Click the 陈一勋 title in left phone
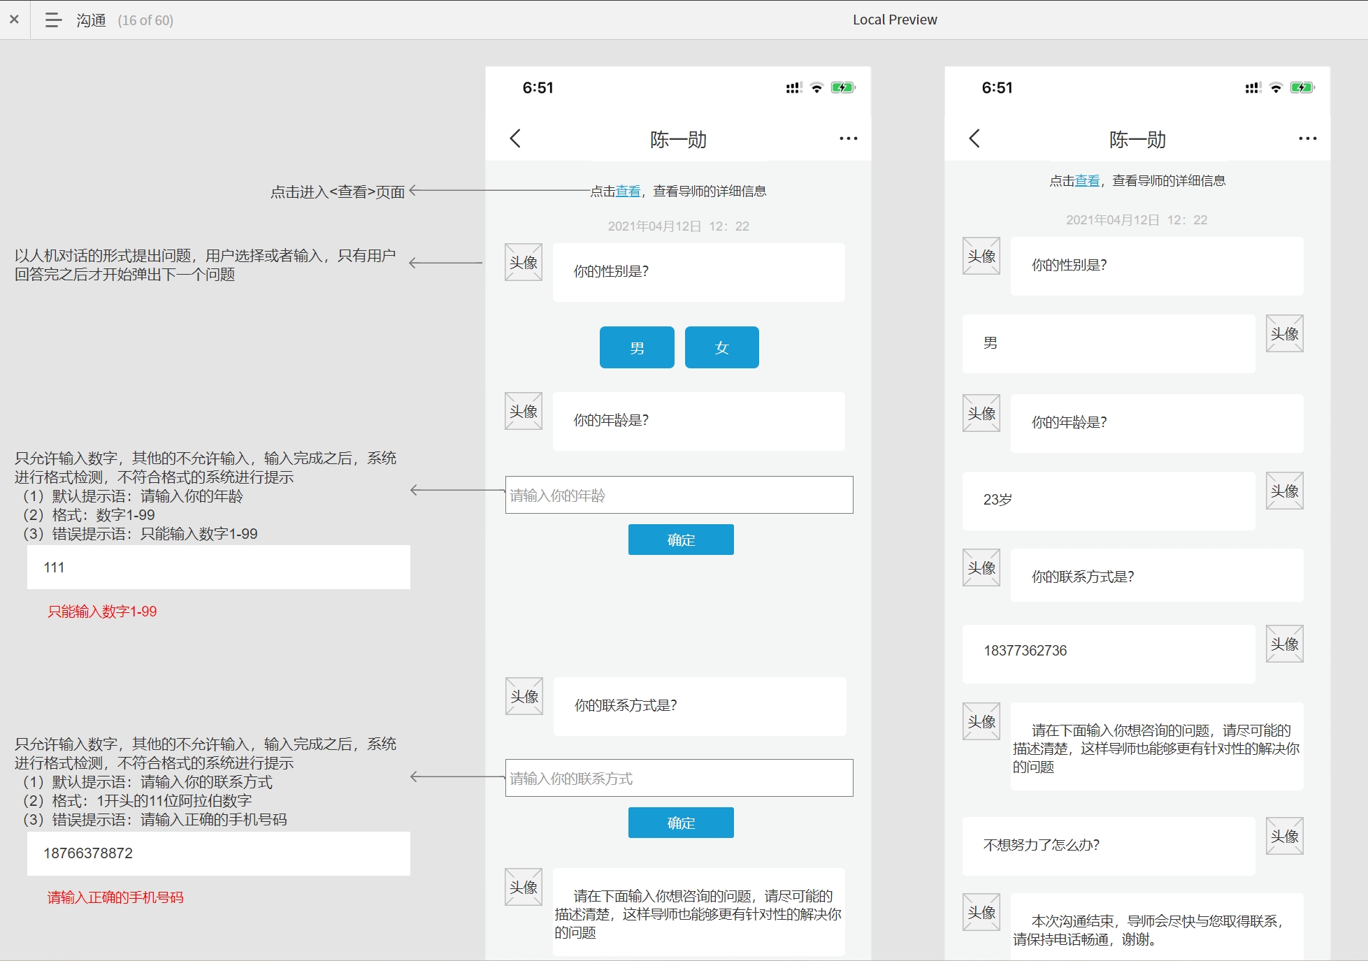 678,139
